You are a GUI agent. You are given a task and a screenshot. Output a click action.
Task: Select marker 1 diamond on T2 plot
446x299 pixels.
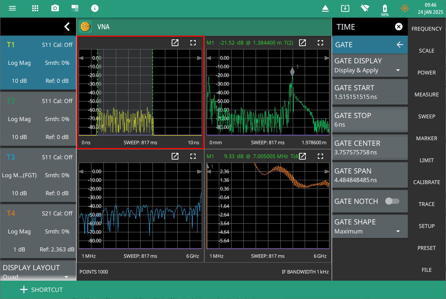click(292, 72)
